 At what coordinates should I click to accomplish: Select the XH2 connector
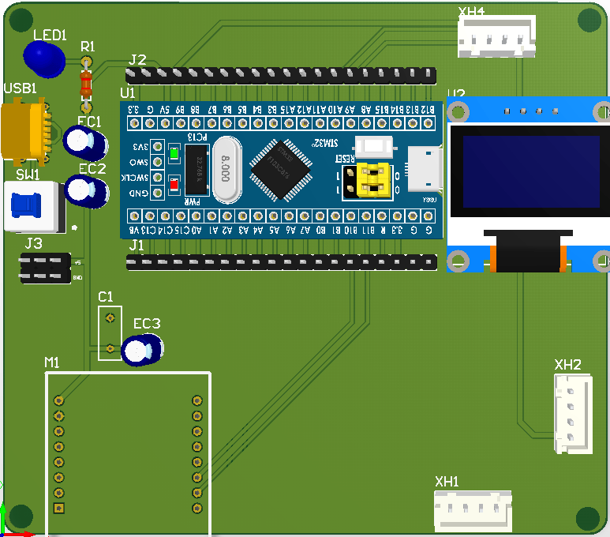[x=574, y=414]
